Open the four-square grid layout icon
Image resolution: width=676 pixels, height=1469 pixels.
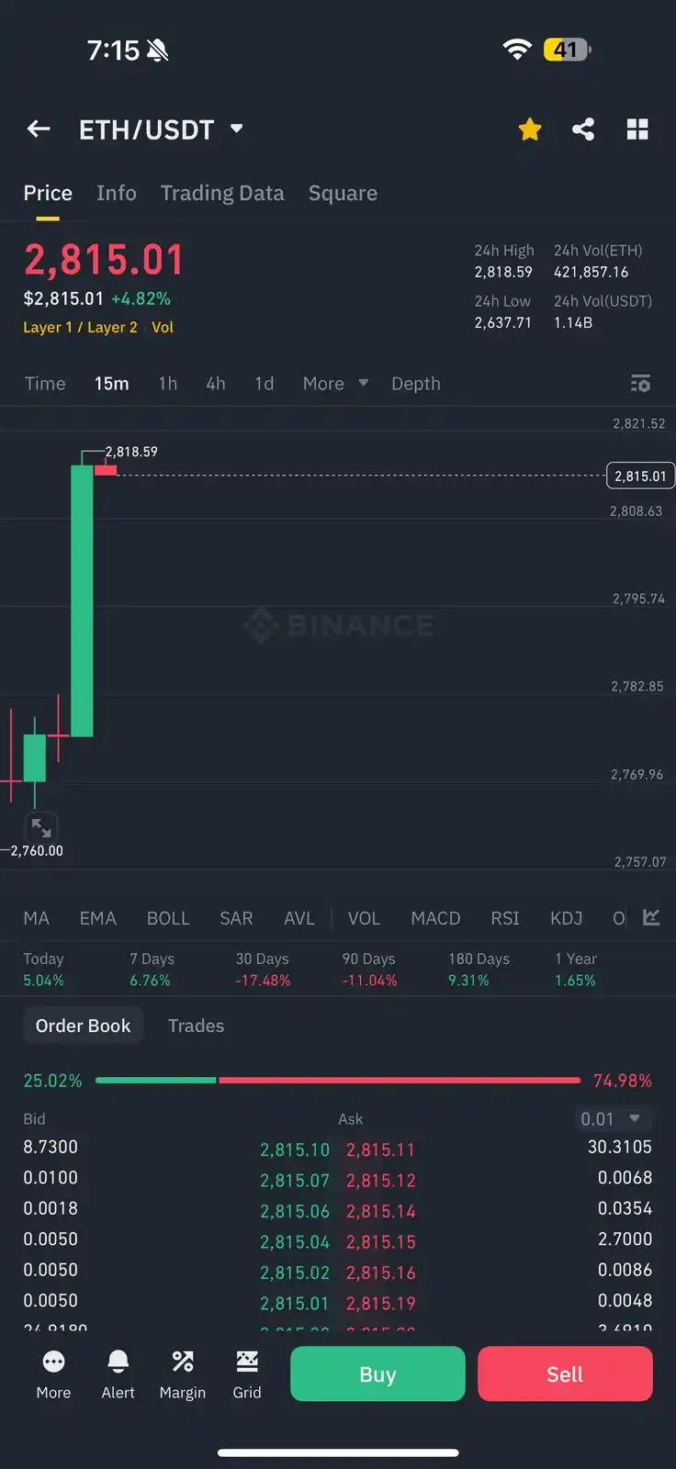tap(637, 129)
